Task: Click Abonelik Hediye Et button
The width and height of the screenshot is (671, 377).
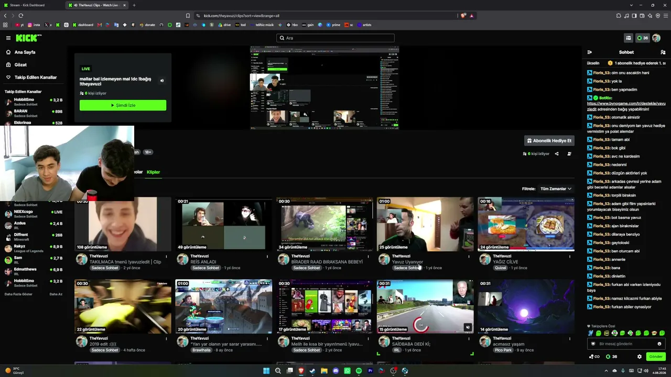Action: tap(549, 140)
